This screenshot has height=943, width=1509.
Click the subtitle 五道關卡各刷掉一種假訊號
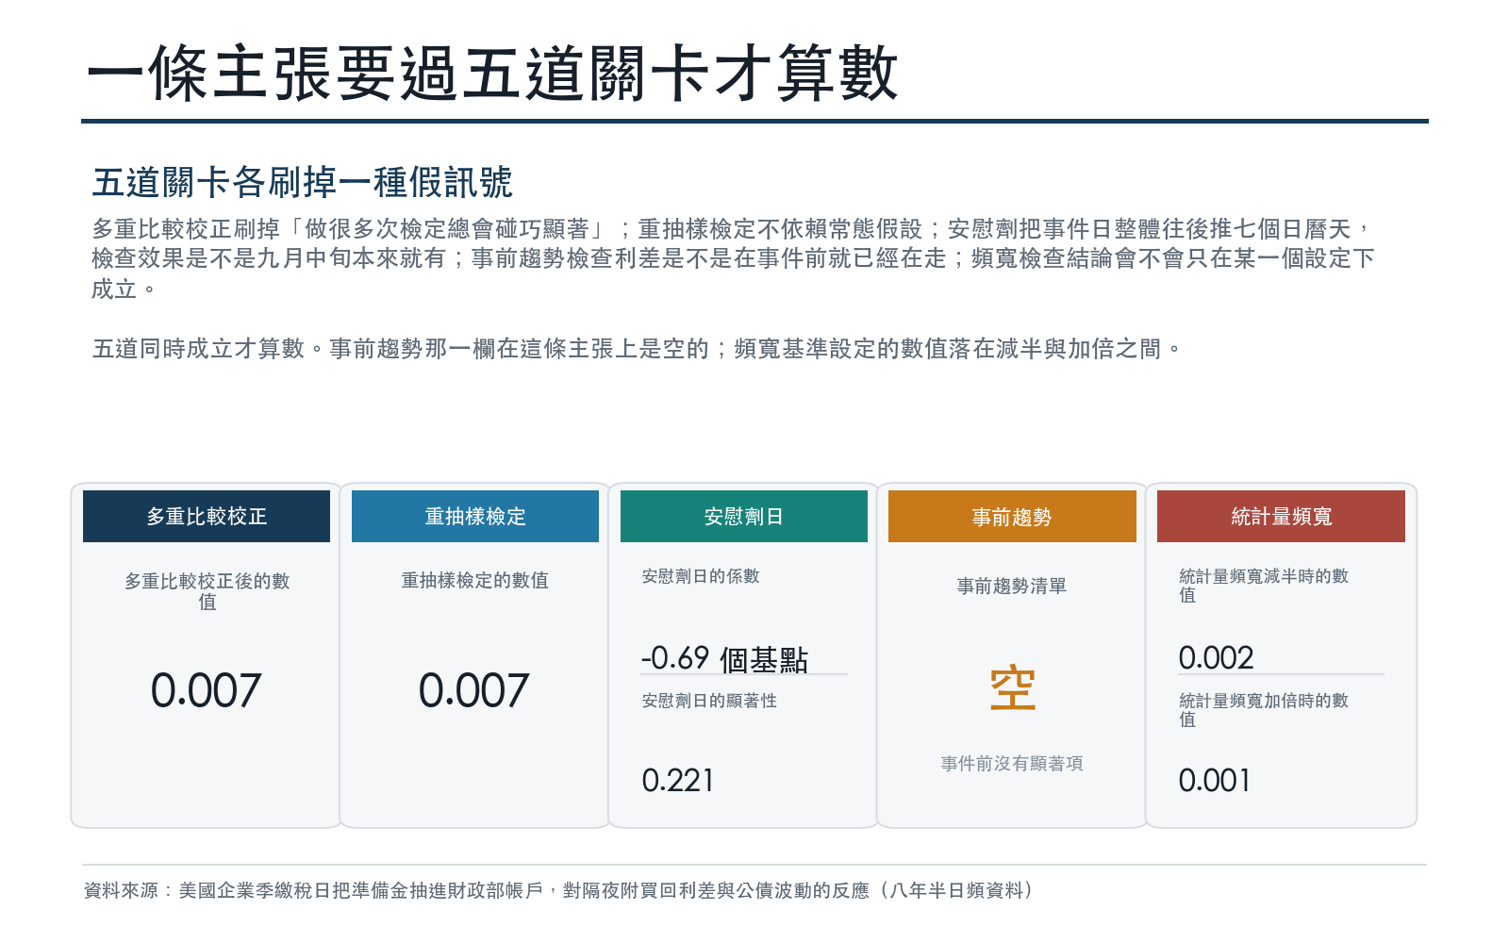click(x=302, y=182)
